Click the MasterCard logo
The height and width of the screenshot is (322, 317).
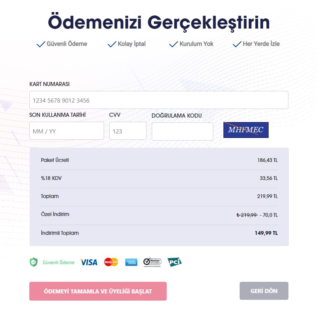tap(111, 262)
